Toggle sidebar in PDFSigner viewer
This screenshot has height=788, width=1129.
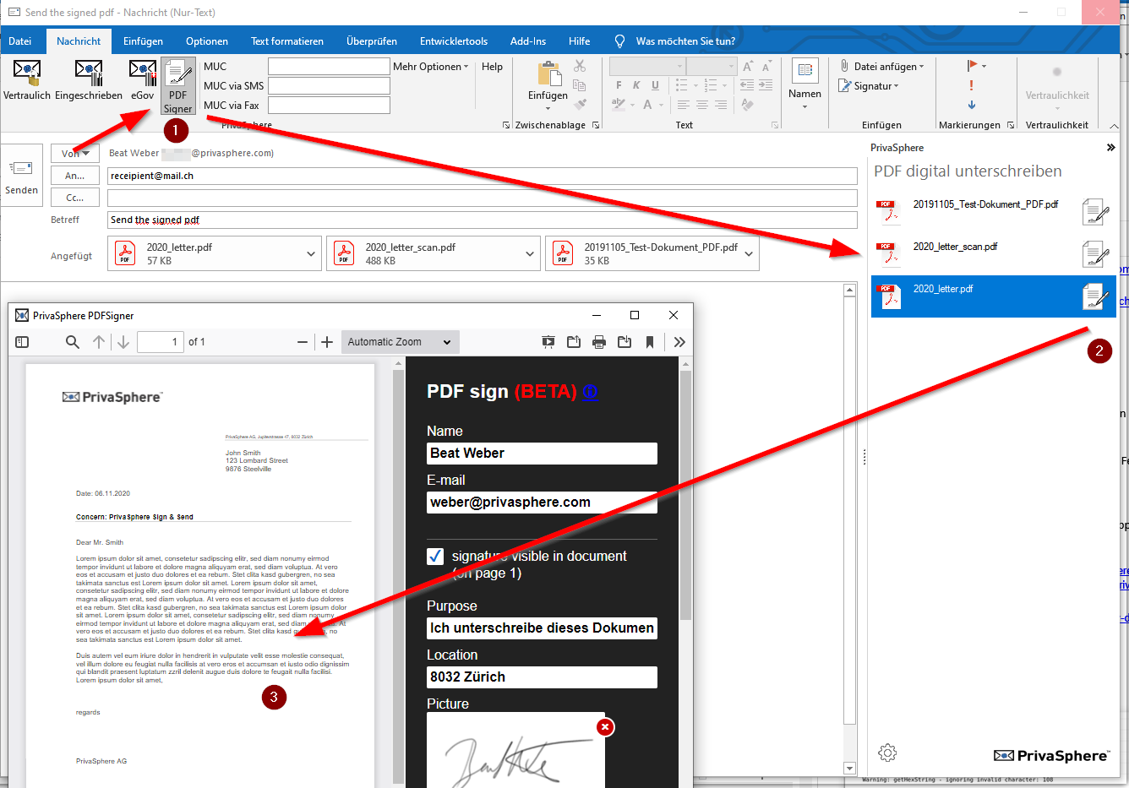pos(23,342)
